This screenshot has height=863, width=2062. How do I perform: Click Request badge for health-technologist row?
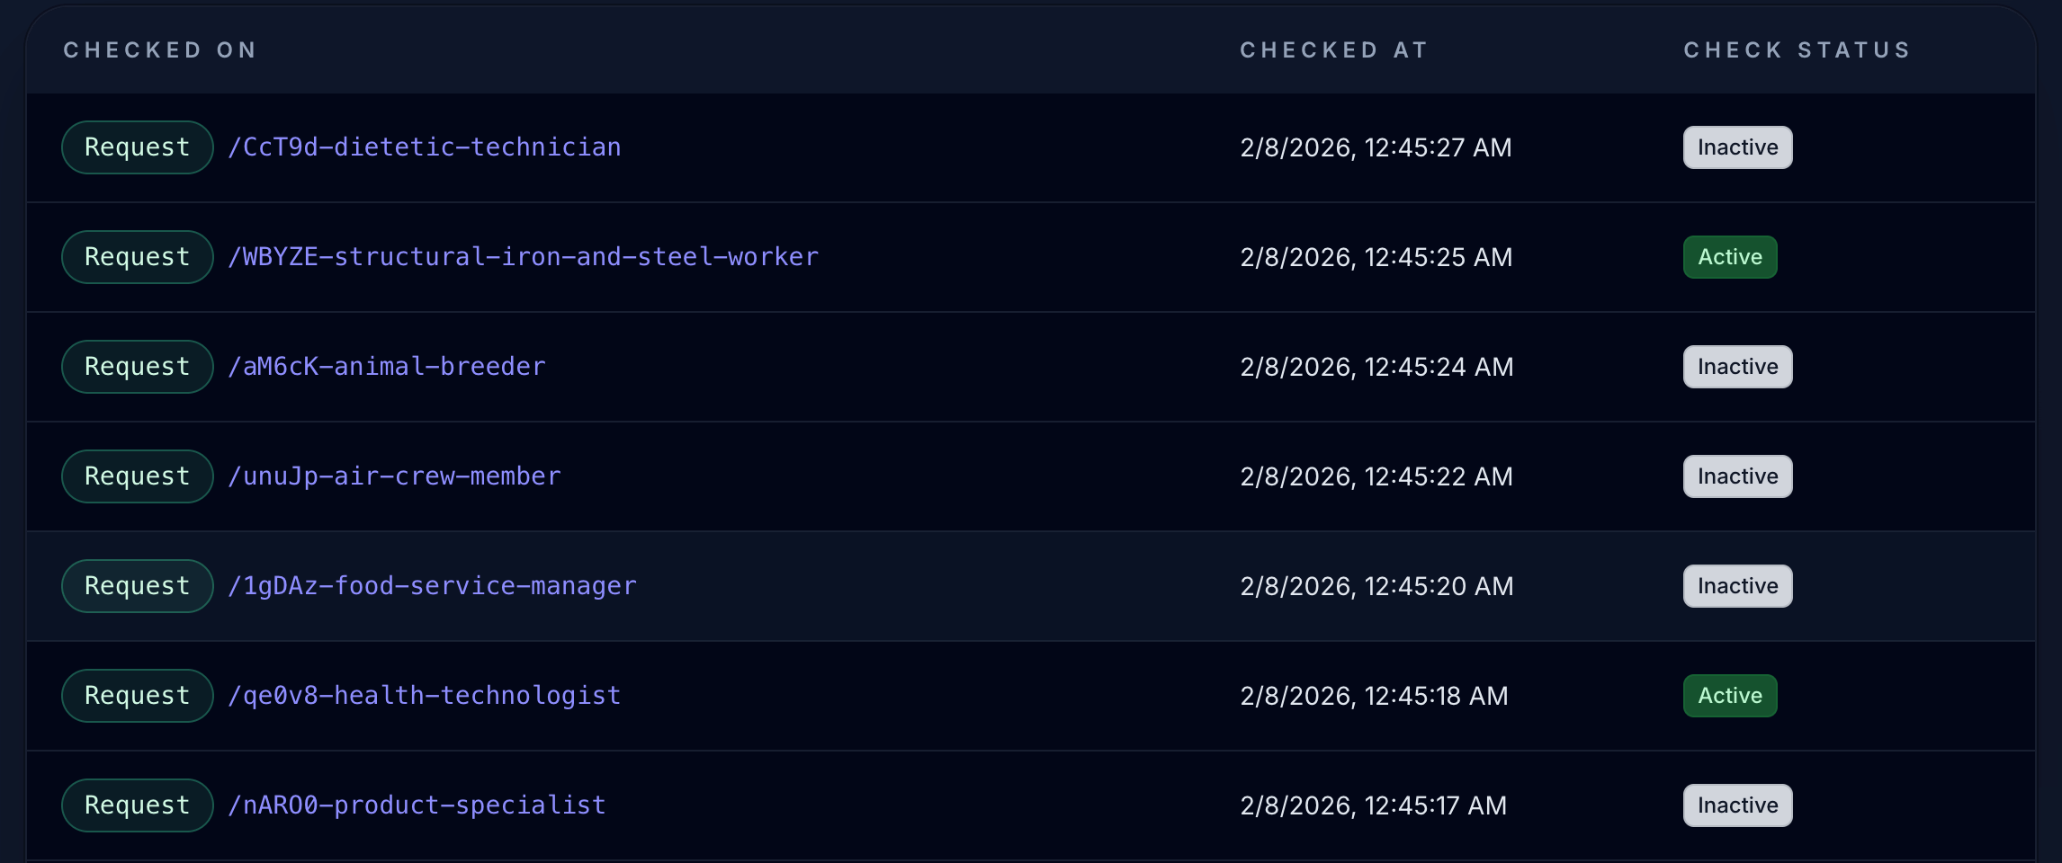pos(137,696)
